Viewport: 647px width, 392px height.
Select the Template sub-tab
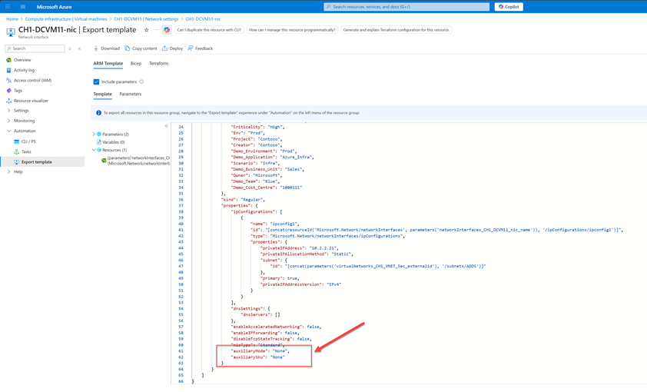(102, 94)
